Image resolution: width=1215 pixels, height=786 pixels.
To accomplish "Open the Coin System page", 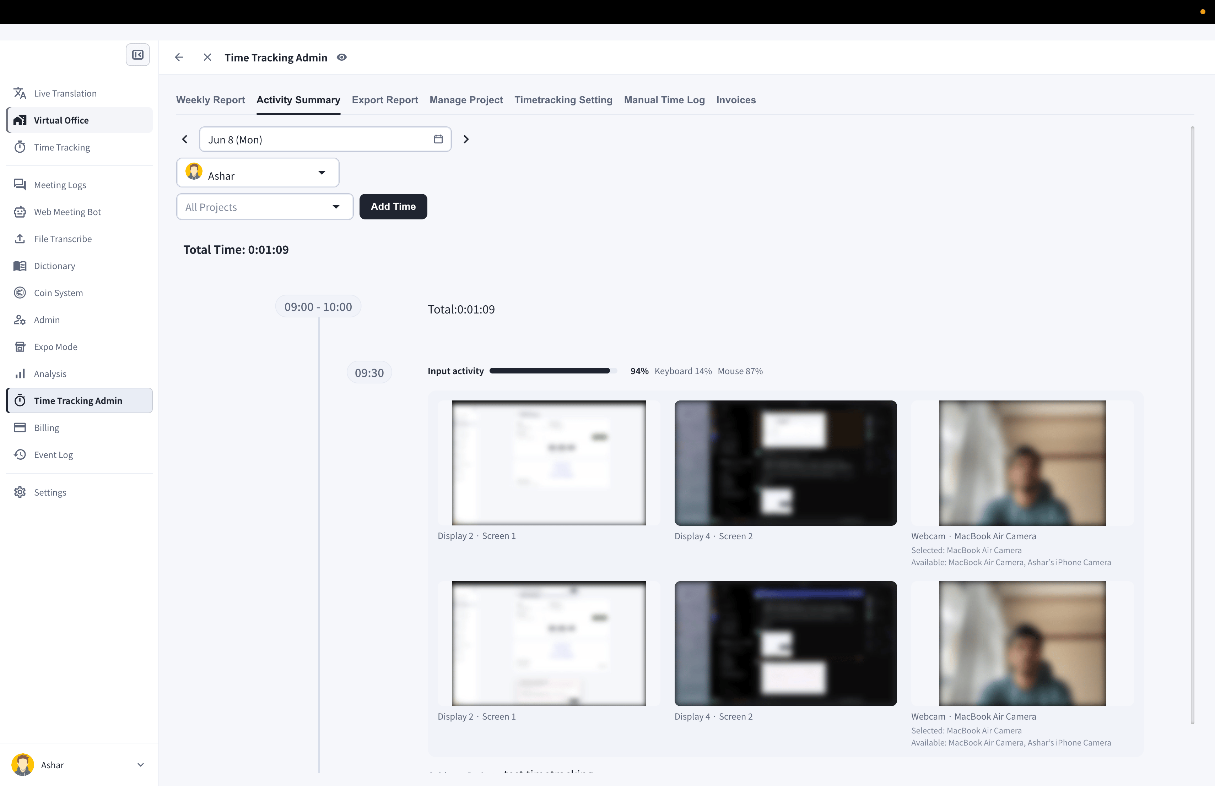I will (x=79, y=293).
